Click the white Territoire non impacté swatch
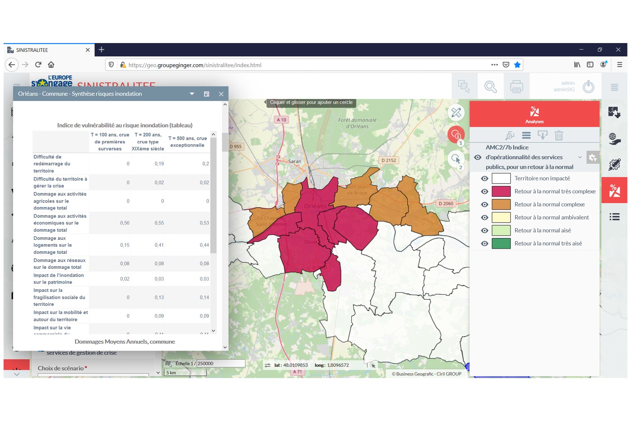Viewport: 634px width, 422px height. [x=501, y=178]
